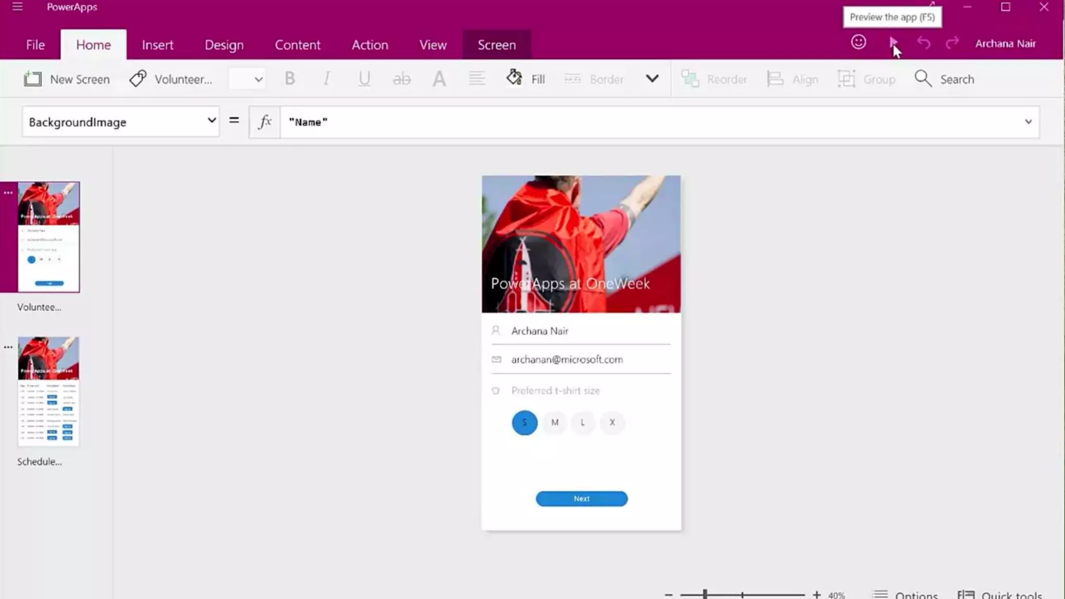
Task: Select the M t-shirt size option
Action: click(555, 423)
